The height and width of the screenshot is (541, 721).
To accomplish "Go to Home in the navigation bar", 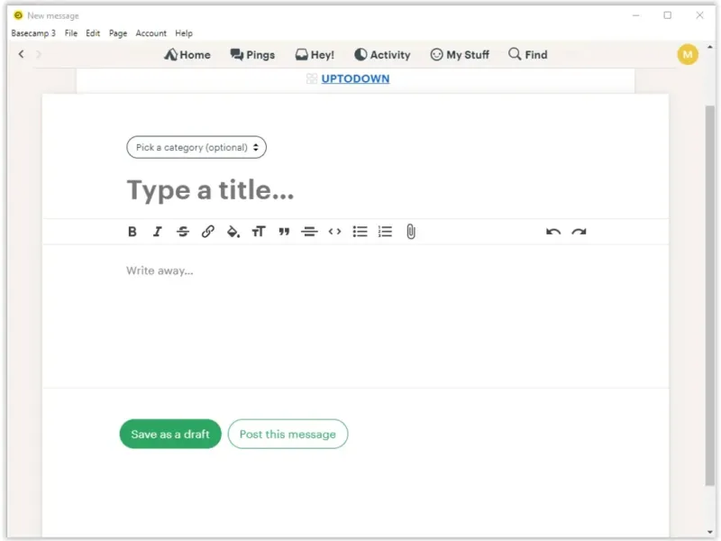I will [187, 55].
